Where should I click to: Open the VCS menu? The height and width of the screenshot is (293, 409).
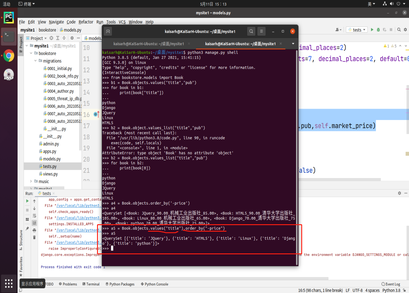[122, 22]
